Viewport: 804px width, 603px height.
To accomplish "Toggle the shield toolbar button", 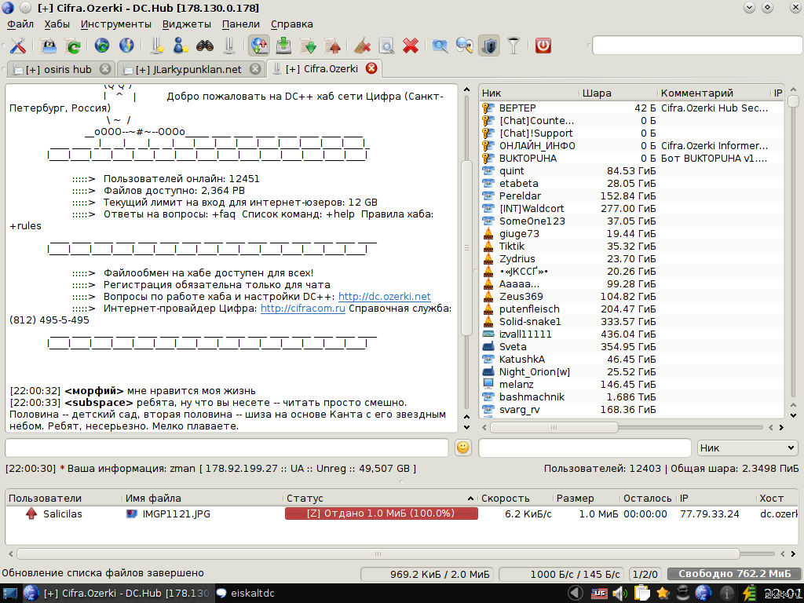I will (x=488, y=46).
